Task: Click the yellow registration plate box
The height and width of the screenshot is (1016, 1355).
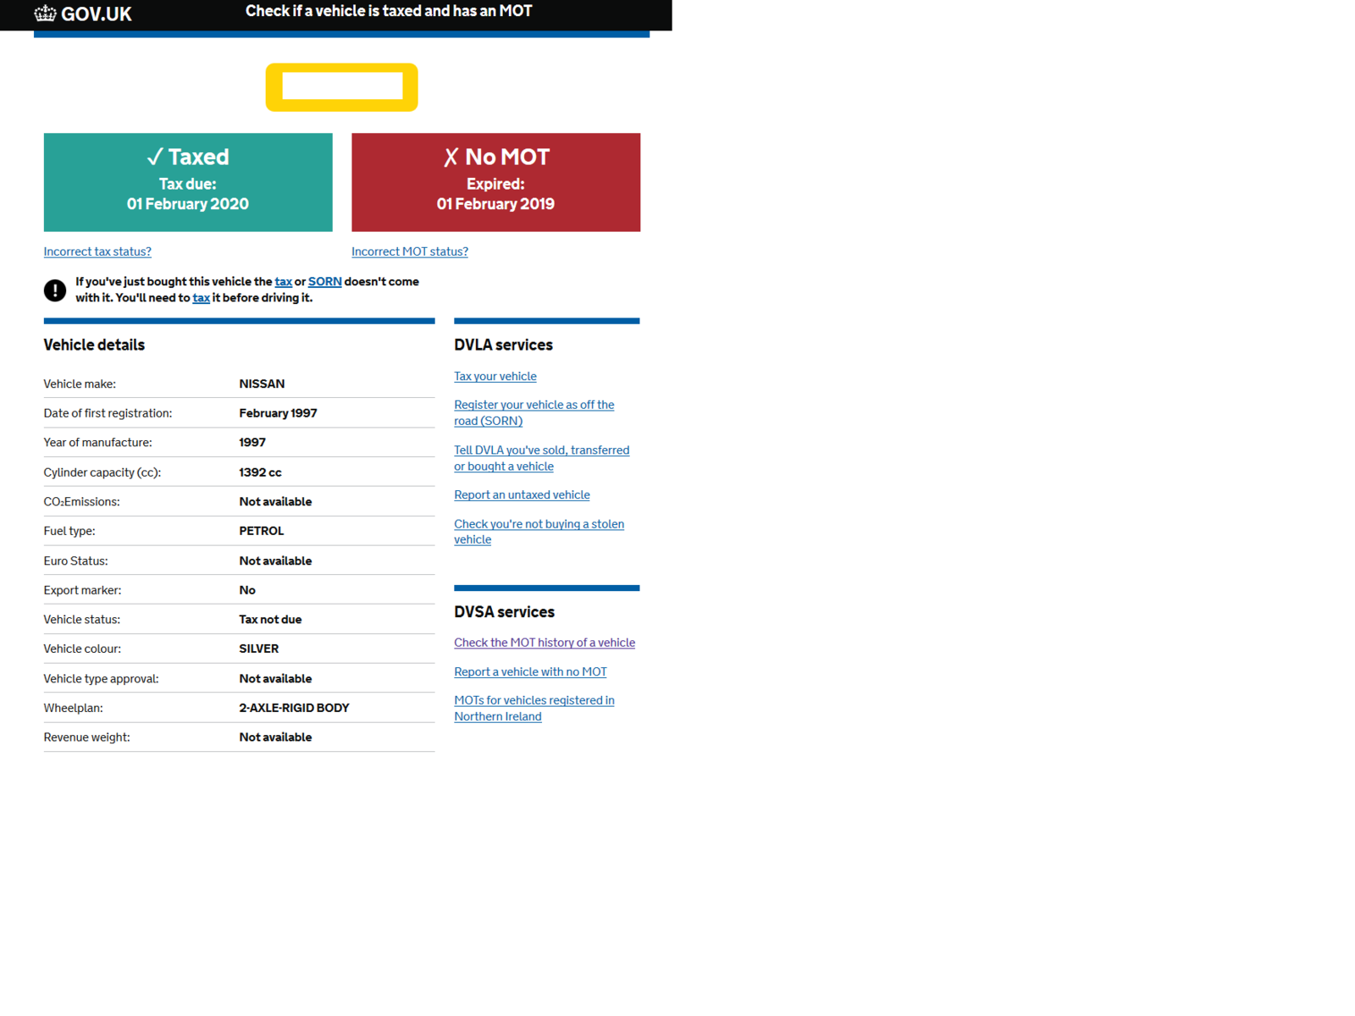Action: tap(341, 87)
